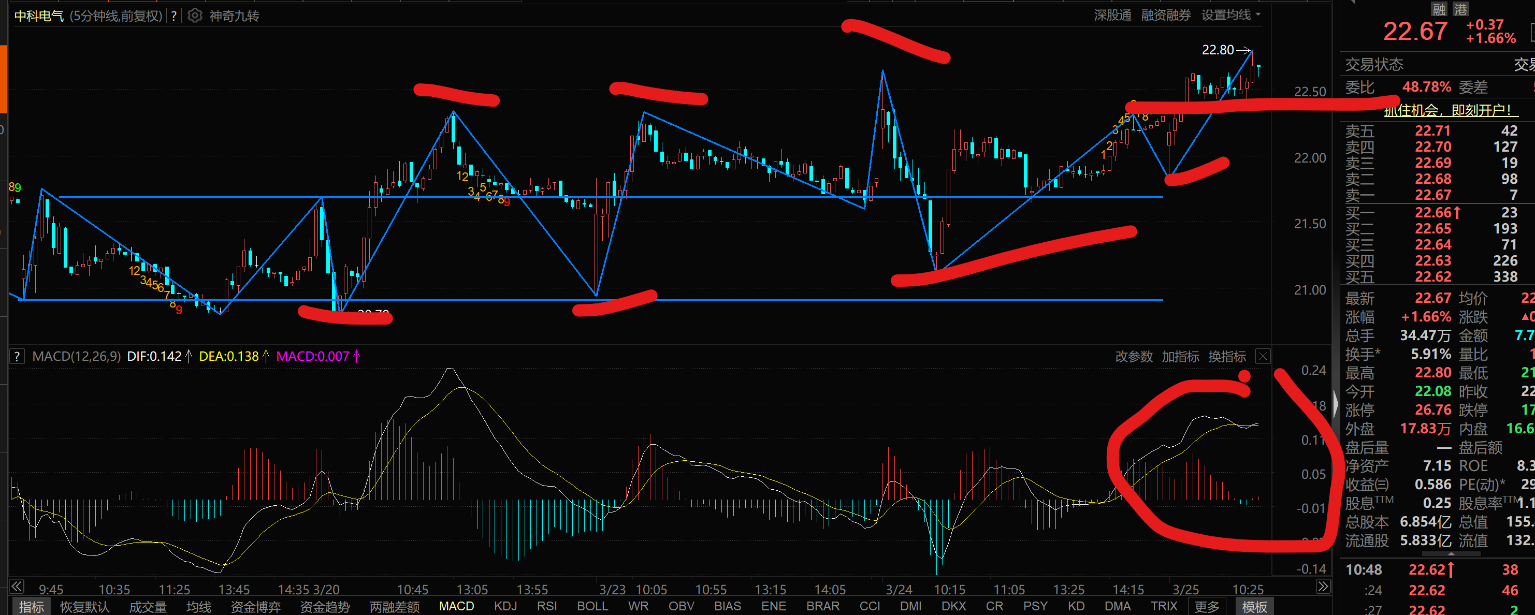This screenshot has width=1535, height=615.
Task: Close the MACD indicator panel
Action: coord(1262,356)
